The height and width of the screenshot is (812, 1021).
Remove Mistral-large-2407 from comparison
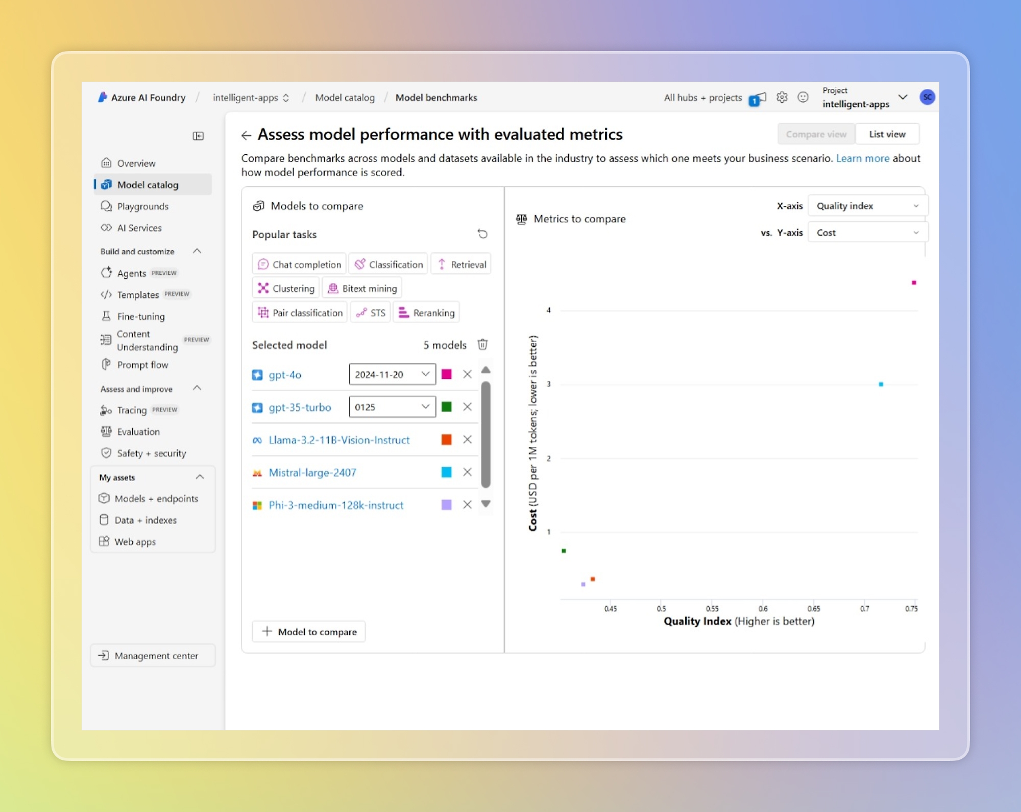(x=467, y=472)
